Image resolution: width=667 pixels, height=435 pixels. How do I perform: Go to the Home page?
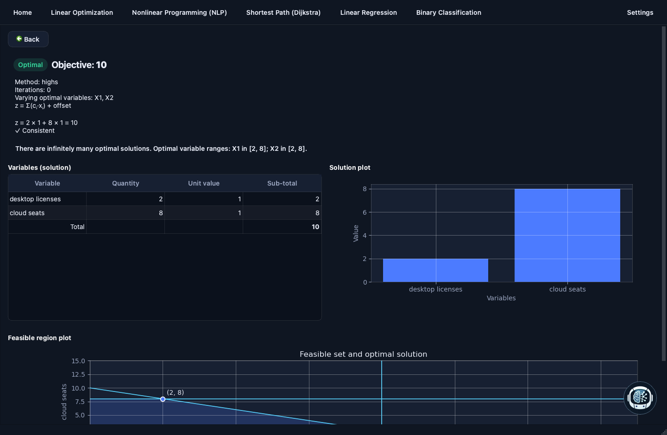23,12
